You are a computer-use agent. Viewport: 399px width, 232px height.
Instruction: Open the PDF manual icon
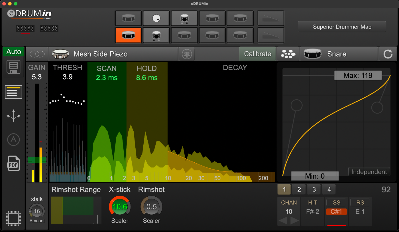click(x=13, y=163)
